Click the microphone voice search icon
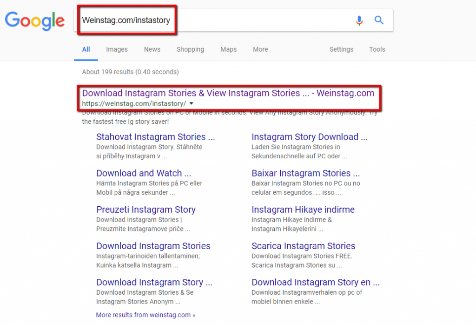Screen dimensions: 476x325 [x=359, y=20]
